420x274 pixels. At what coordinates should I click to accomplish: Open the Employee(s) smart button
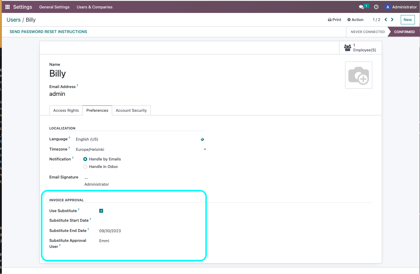pyautogui.click(x=360, y=47)
